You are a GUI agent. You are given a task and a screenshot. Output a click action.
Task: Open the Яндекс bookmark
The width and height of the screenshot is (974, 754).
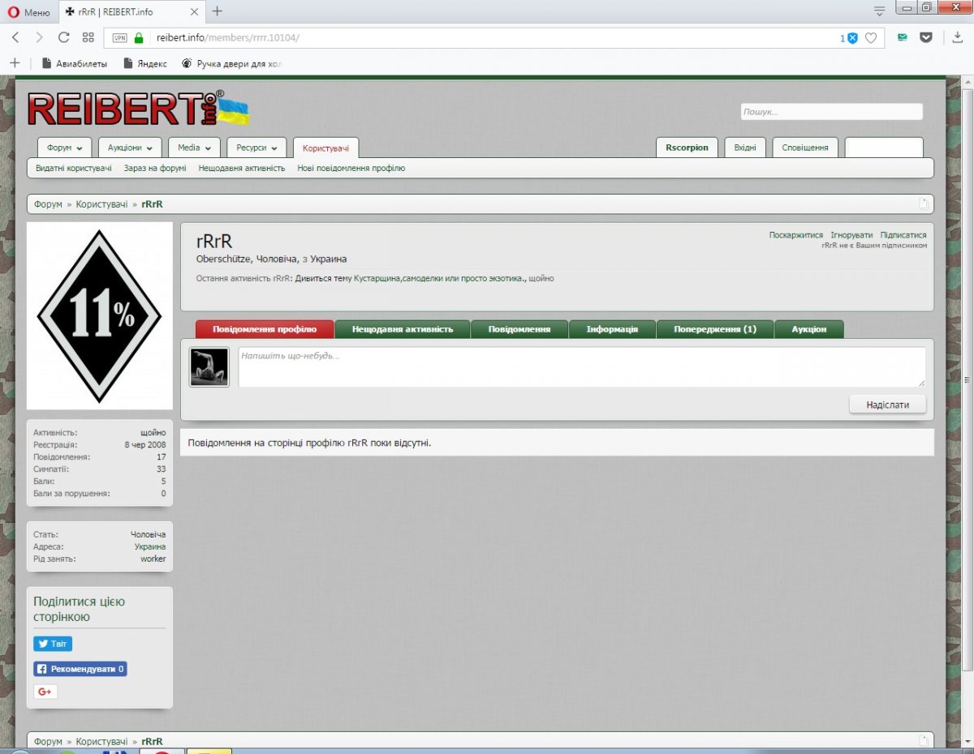(x=145, y=63)
